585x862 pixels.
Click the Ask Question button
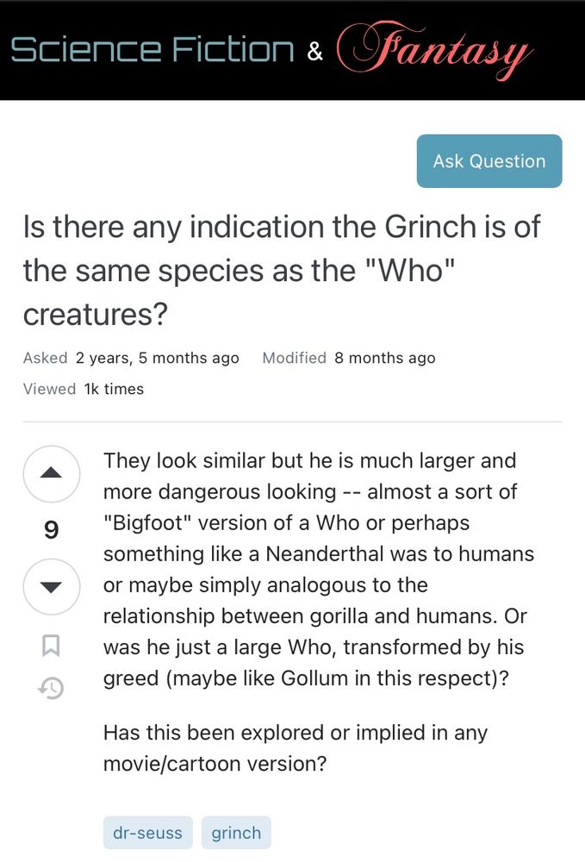pos(489,161)
